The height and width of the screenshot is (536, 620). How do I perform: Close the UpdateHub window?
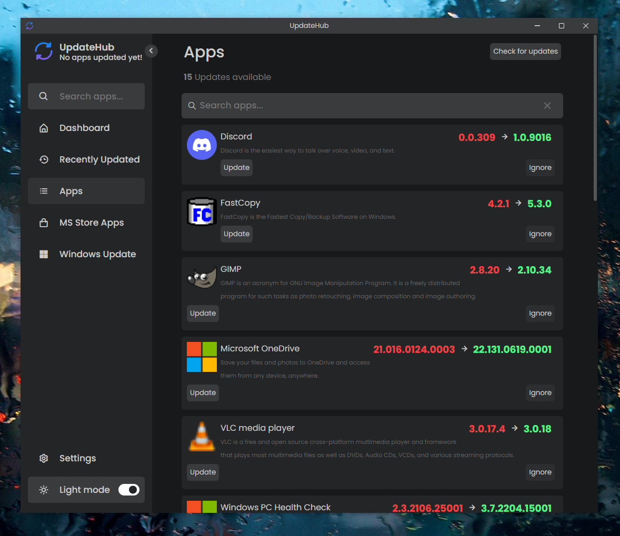586,26
